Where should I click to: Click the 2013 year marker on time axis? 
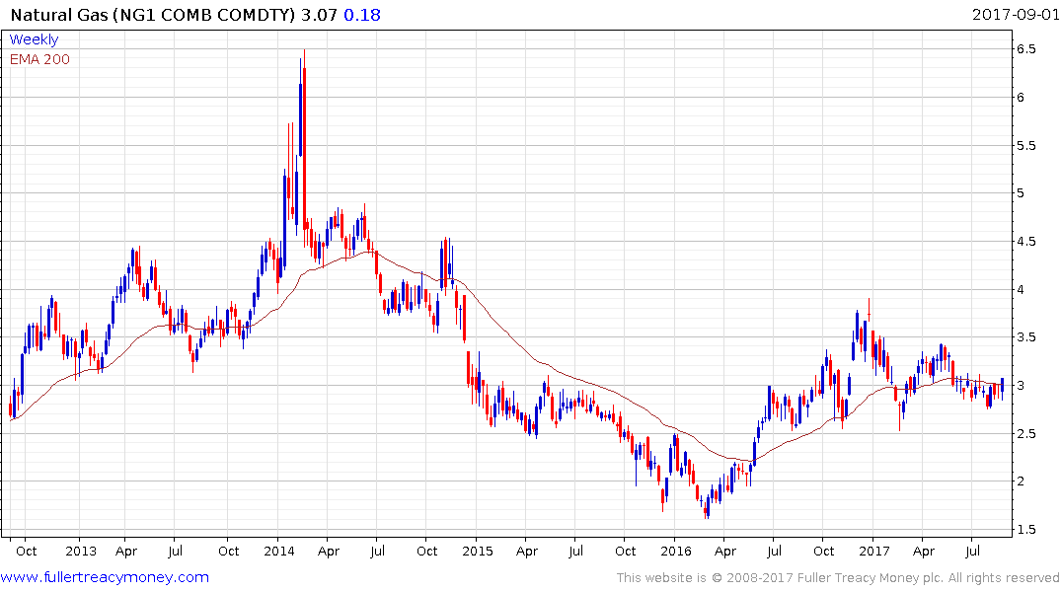[81, 551]
